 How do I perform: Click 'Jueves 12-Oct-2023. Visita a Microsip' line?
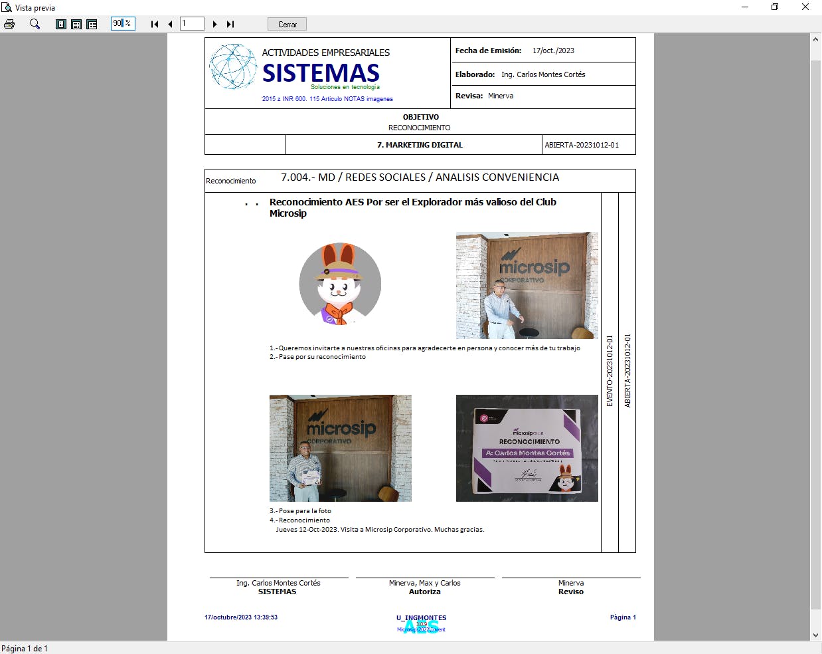[x=380, y=530]
